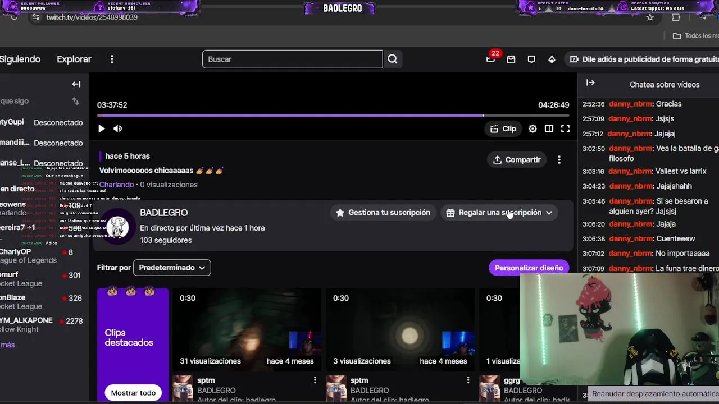Click the Bits diamond icon
The image size is (719, 404).
click(552, 59)
